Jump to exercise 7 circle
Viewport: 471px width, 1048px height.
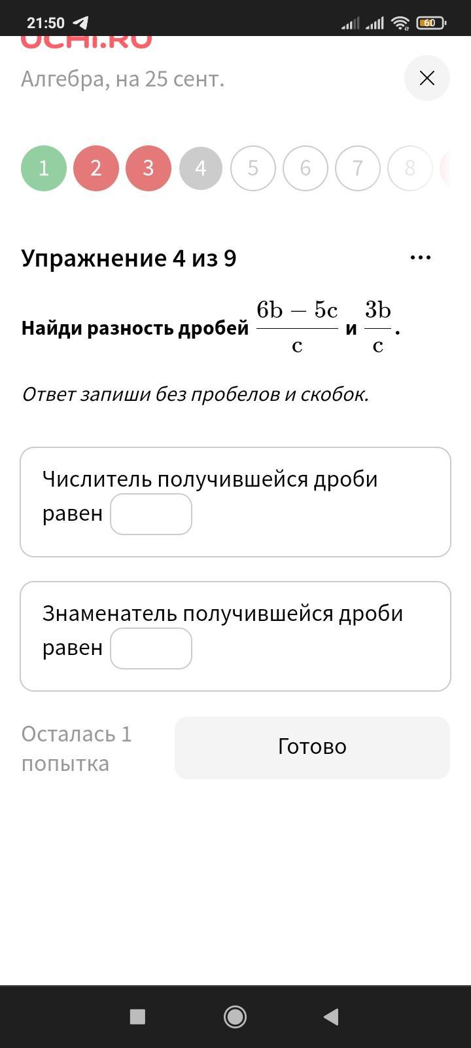coord(358,168)
